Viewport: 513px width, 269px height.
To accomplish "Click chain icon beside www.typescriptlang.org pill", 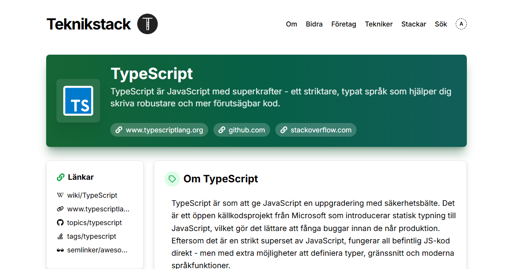I will click(x=119, y=130).
